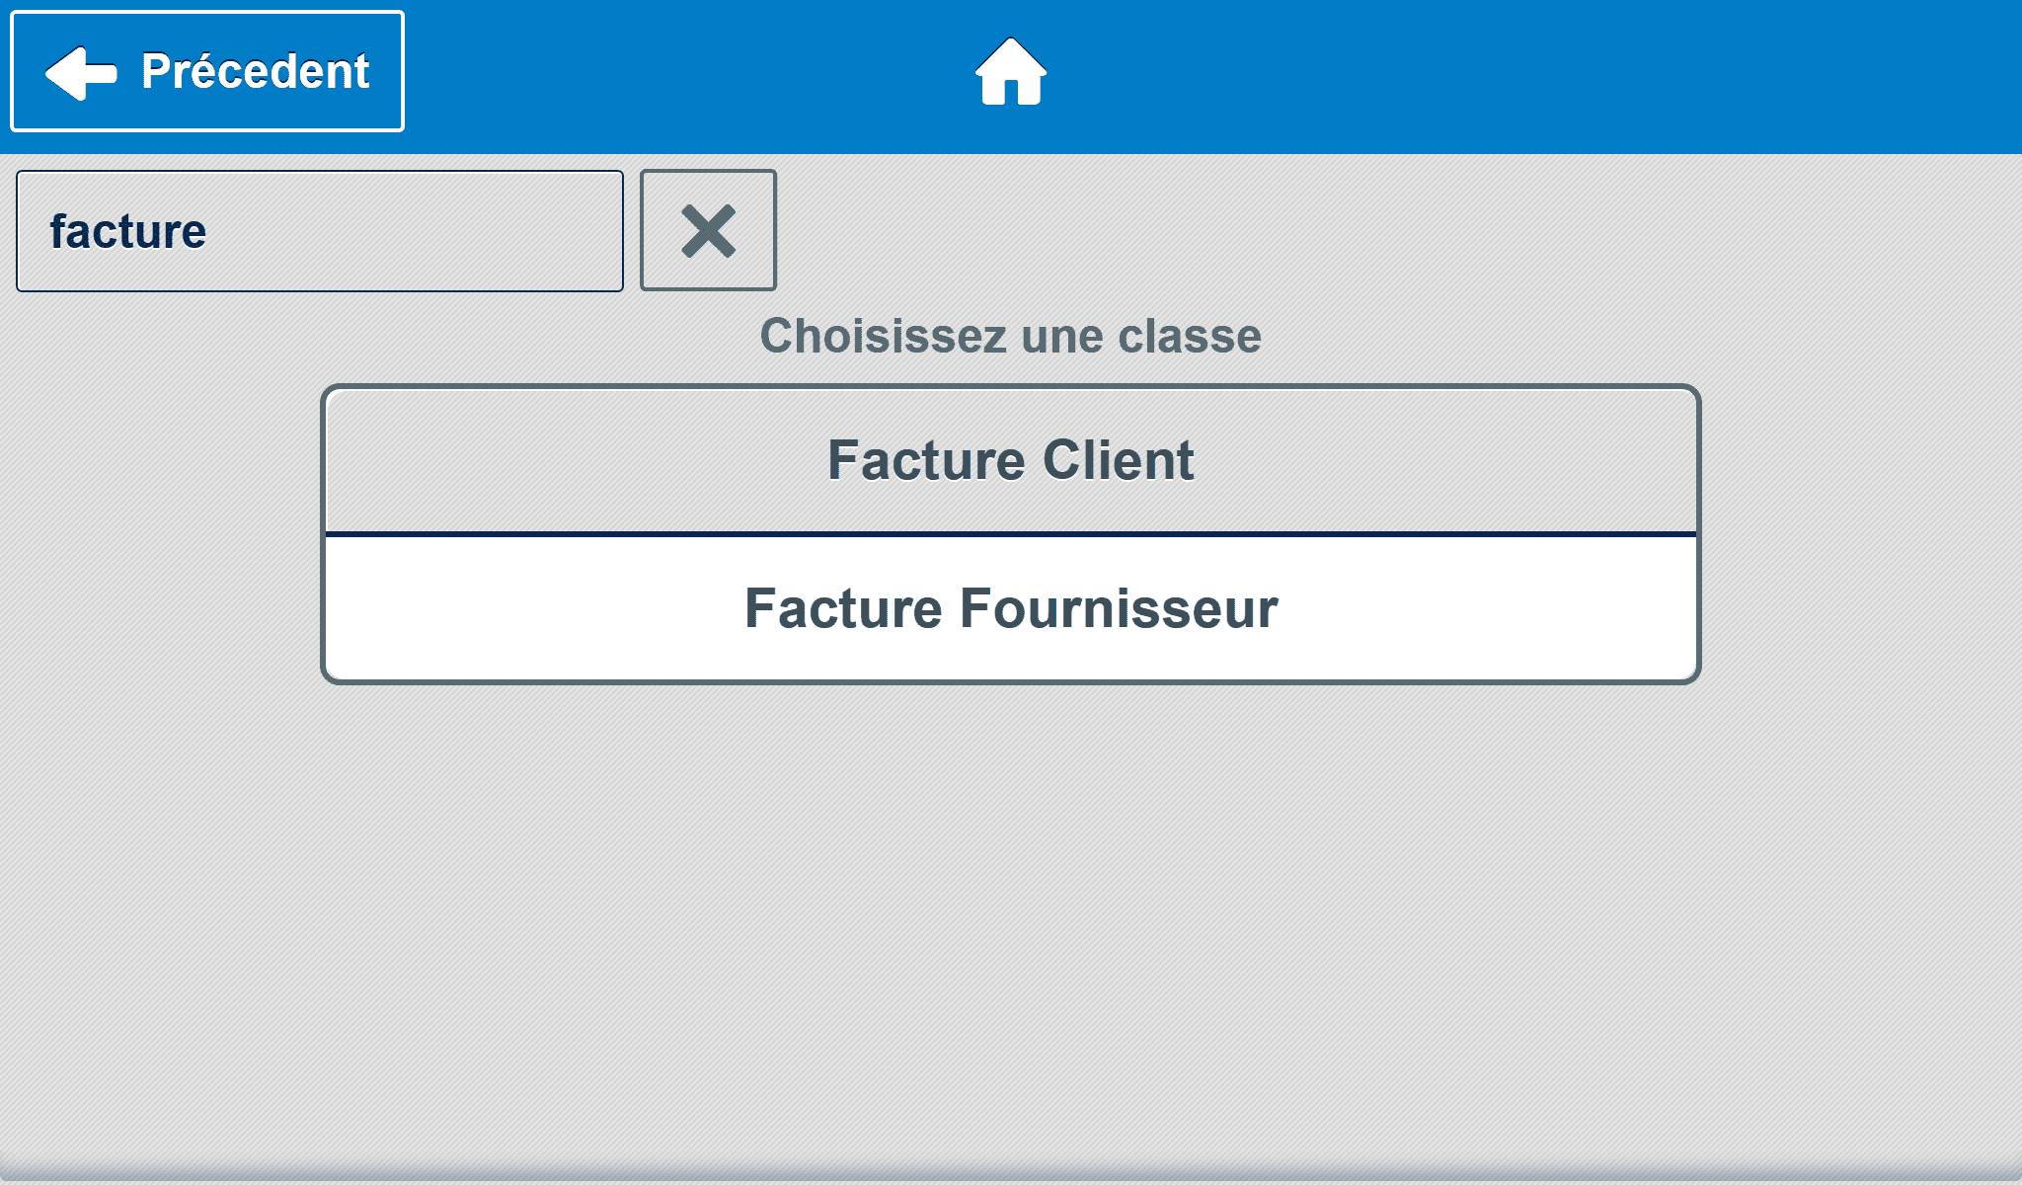Open the Facture Fournisseur list entry
Image resolution: width=2022 pixels, height=1185 pixels.
pos(1010,608)
